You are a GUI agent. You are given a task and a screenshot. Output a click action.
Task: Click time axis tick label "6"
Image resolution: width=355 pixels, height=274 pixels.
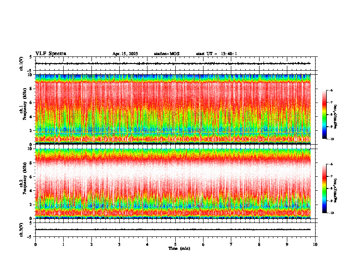click(203, 244)
